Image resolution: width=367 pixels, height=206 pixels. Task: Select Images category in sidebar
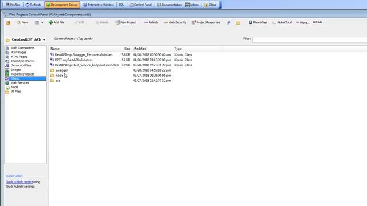click(x=16, y=70)
